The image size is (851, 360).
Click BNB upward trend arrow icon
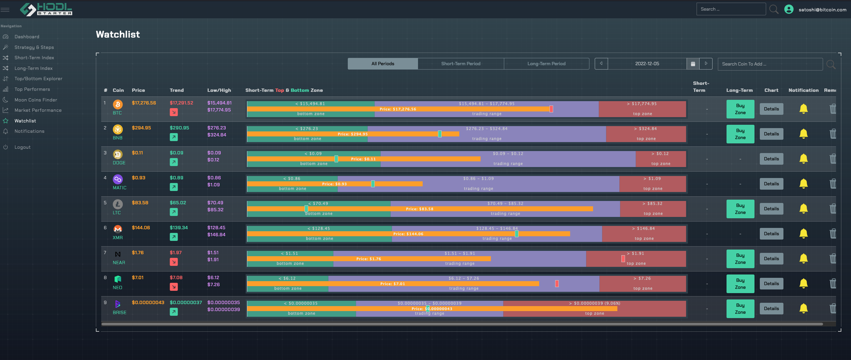pos(174,137)
